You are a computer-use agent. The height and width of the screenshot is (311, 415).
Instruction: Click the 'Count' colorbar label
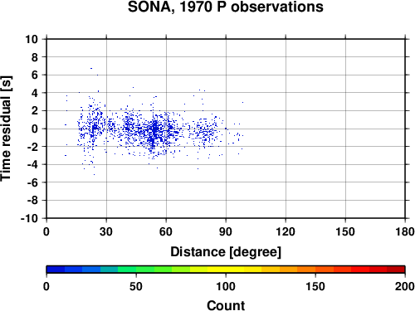[226, 305]
